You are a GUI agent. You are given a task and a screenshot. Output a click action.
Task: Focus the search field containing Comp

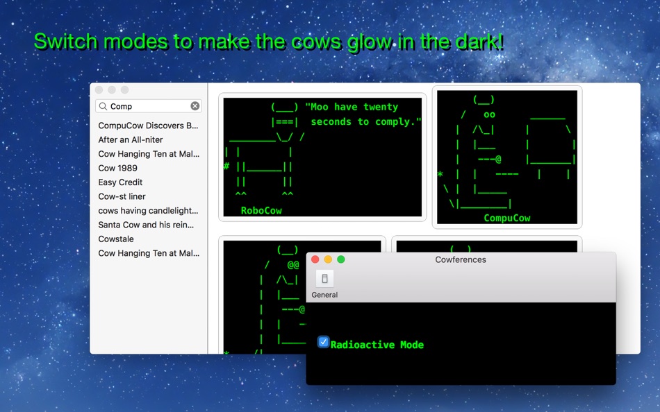tap(149, 106)
